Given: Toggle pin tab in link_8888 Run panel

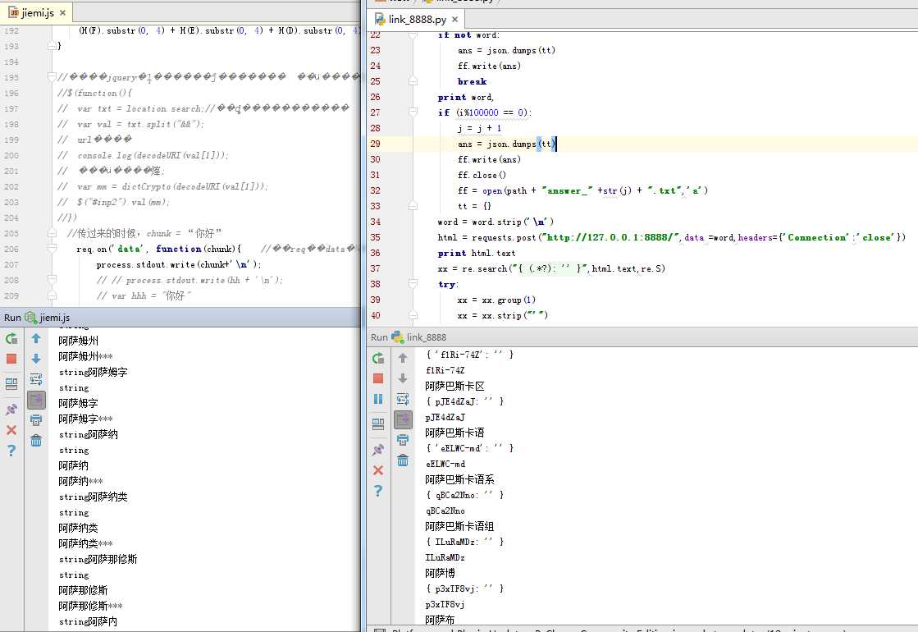Looking at the screenshot, I should click(378, 450).
